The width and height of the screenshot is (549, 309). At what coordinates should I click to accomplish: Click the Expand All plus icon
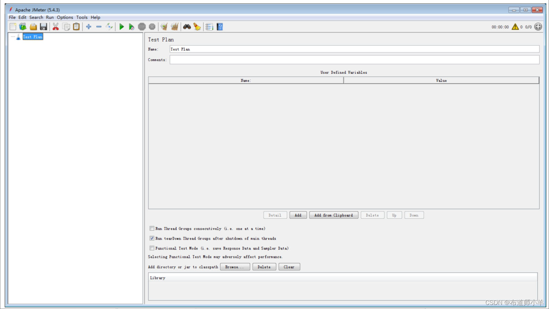(x=89, y=27)
